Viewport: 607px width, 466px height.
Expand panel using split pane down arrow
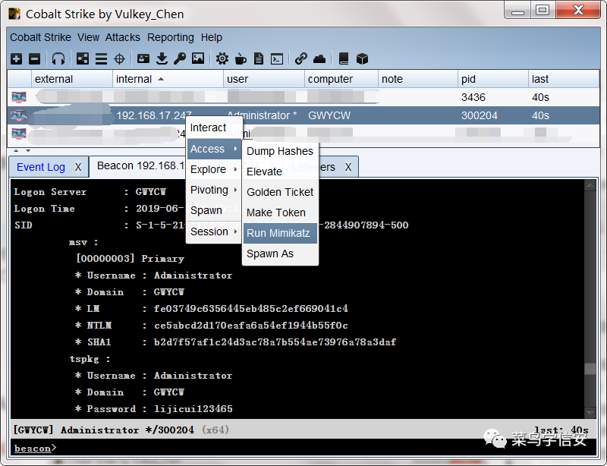click(x=28, y=150)
